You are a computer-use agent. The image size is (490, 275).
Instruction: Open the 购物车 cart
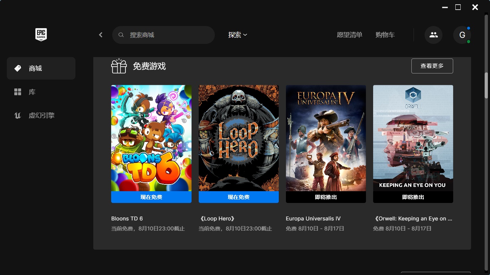[385, 35]
